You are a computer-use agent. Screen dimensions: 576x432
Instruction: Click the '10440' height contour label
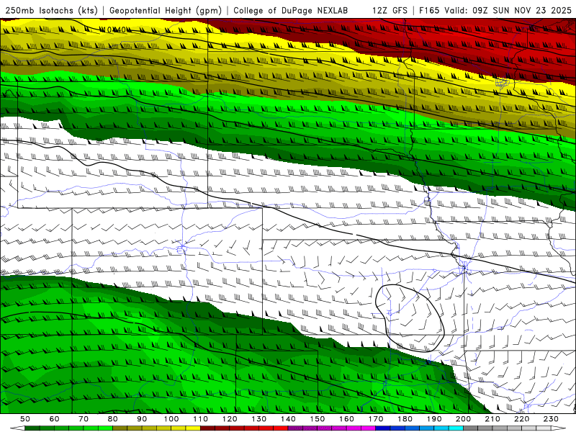pyautogui.click(x=114, y=30)
